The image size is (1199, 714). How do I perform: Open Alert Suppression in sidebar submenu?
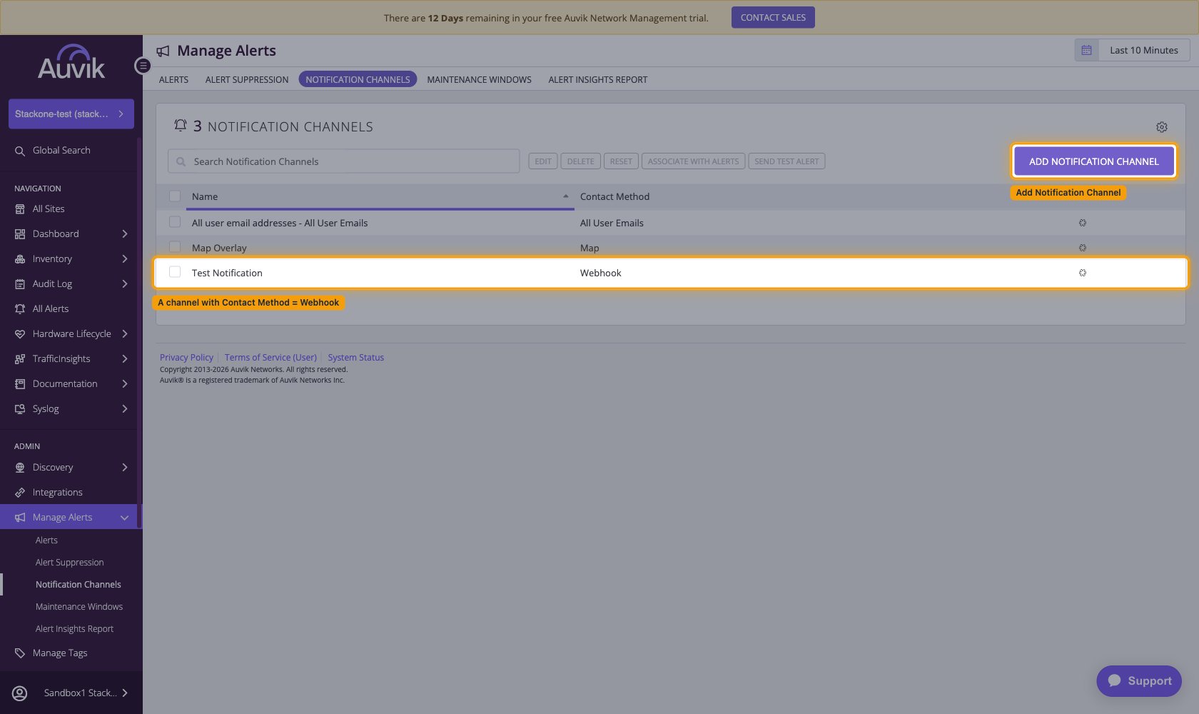click(70, 563)
